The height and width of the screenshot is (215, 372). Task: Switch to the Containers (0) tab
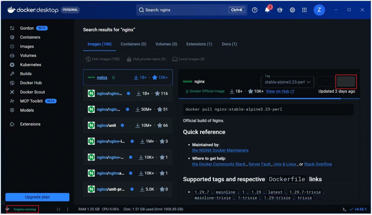(133, 44)
